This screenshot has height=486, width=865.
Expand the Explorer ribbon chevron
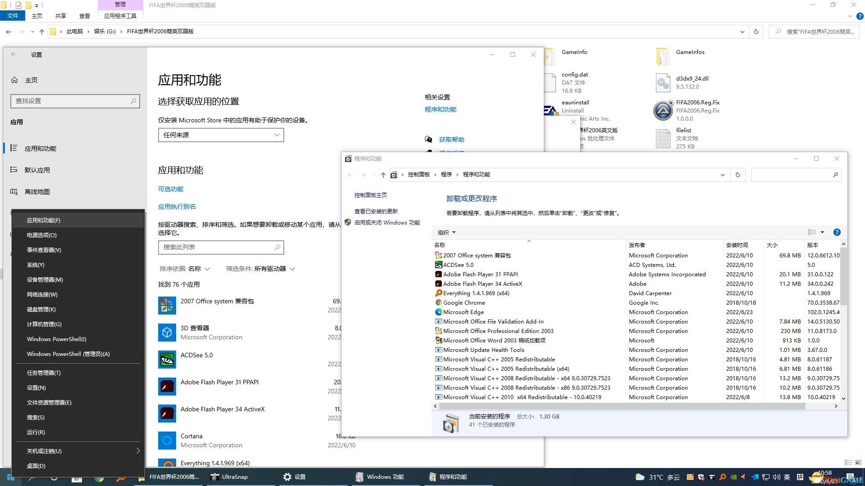click(x=850, y=16)
